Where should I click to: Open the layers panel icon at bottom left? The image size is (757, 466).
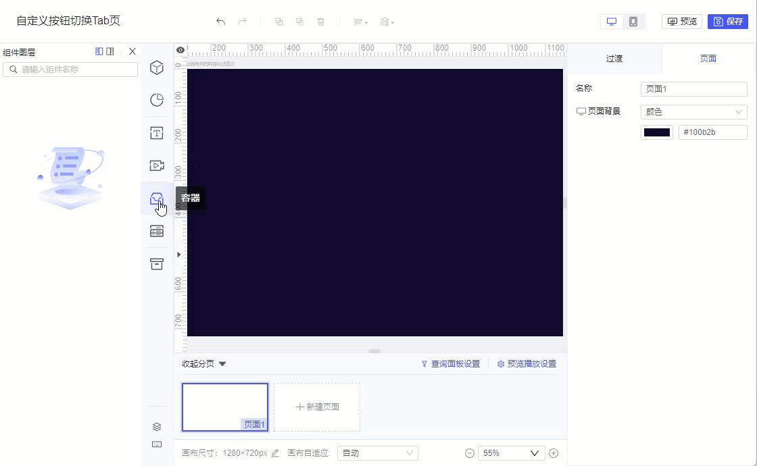[x=156, y=426]
